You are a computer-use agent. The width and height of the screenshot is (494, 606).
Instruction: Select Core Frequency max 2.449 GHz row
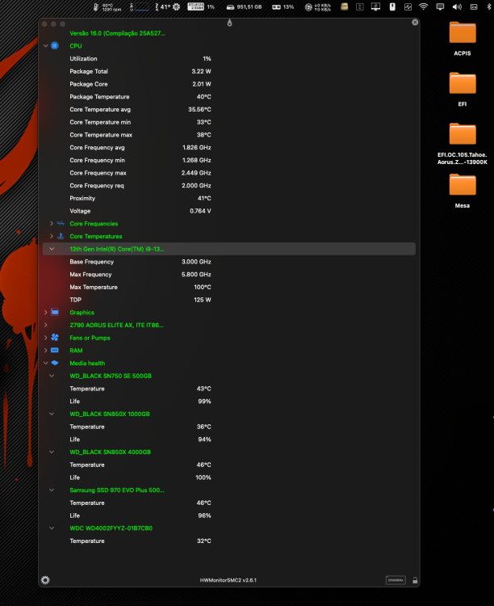229,173
